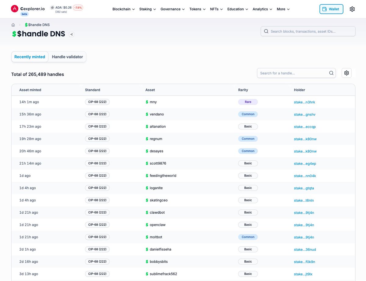
Task: Open the stake...n3hrk holder link
Action: tap(305, 102)
